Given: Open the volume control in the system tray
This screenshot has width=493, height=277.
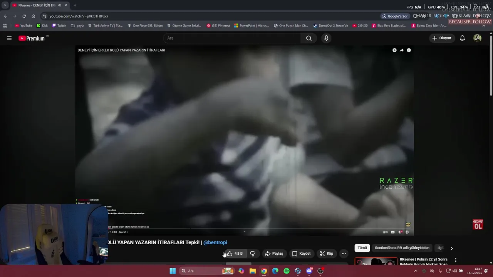Looking at the screenshot, I should point(454,271).
